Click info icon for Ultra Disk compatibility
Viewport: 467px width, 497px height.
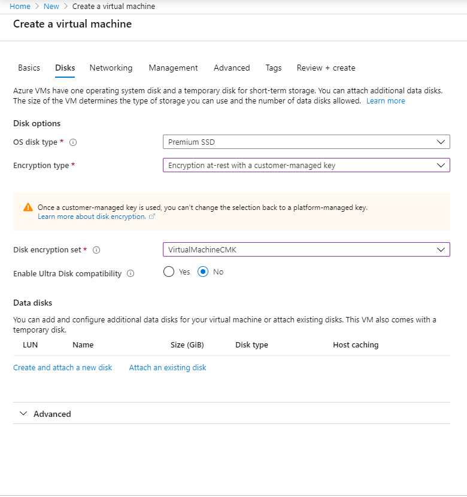pyautogui.click(x=131, y=273)
